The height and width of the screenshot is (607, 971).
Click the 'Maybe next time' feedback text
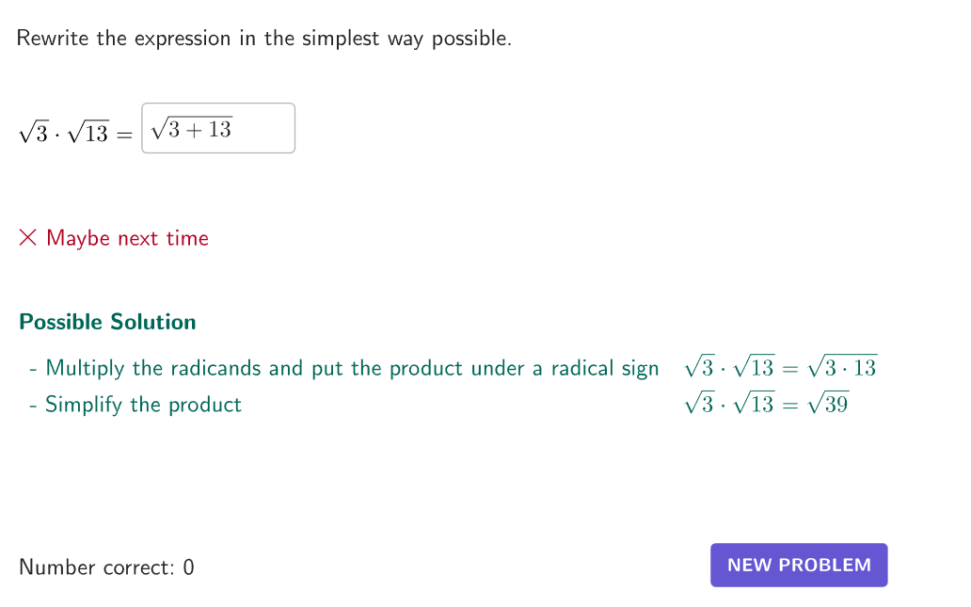point(127,238)
